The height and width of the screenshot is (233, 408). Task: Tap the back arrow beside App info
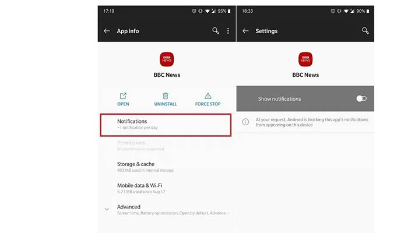pos(107,31)
